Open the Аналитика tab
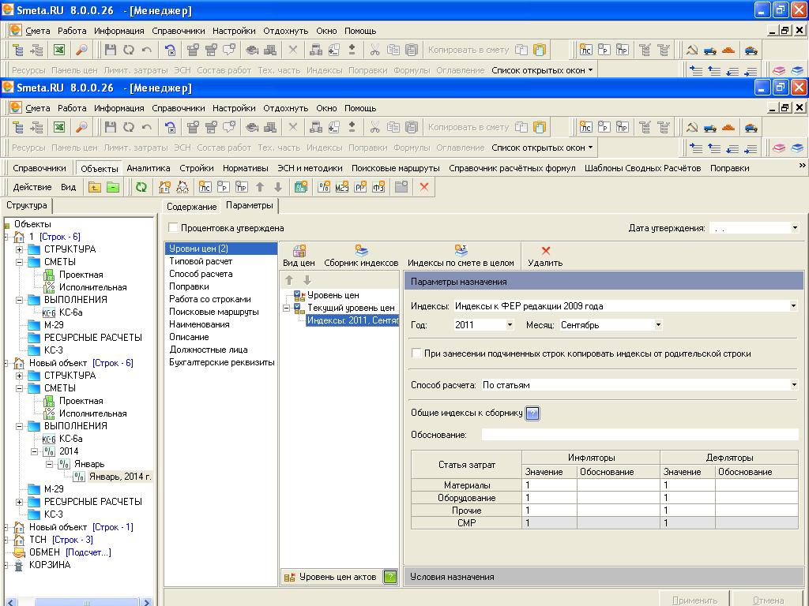 point(148,168)
